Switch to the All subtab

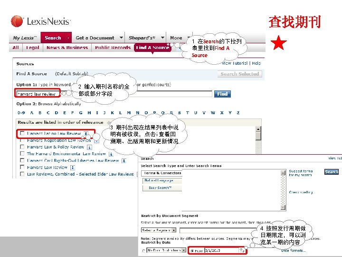[x=16, y=48]
